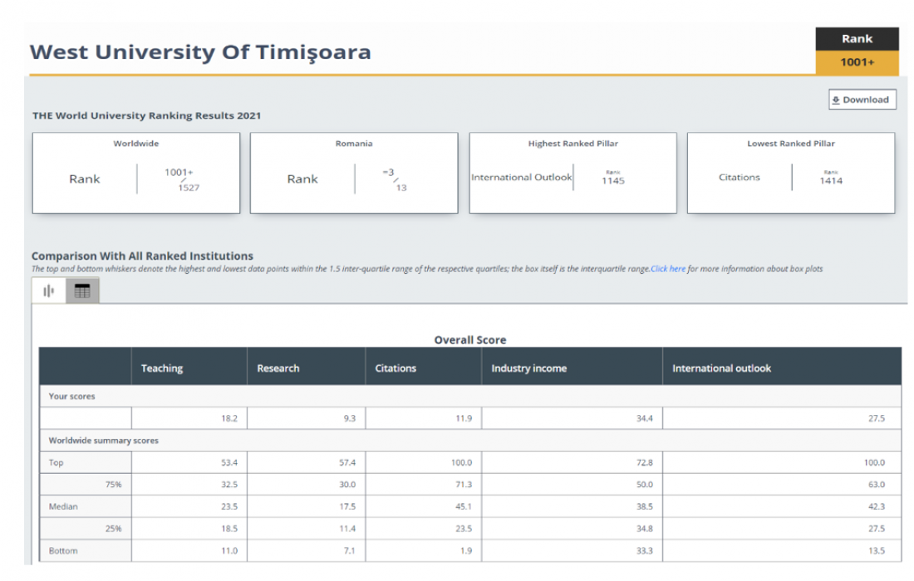Open the 'Click here' box plots link
Viewport: 914px width, 581px height.
(668, 269)
